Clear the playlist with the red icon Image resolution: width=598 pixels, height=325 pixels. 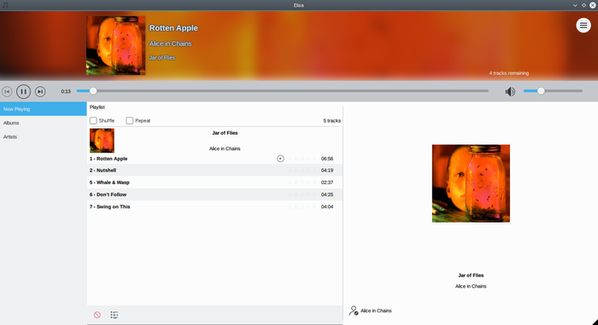coord(97,315)
